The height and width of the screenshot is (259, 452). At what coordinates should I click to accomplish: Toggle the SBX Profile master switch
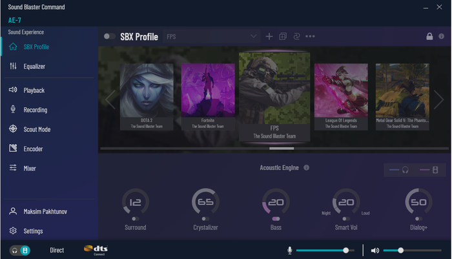tap(110, 36)
